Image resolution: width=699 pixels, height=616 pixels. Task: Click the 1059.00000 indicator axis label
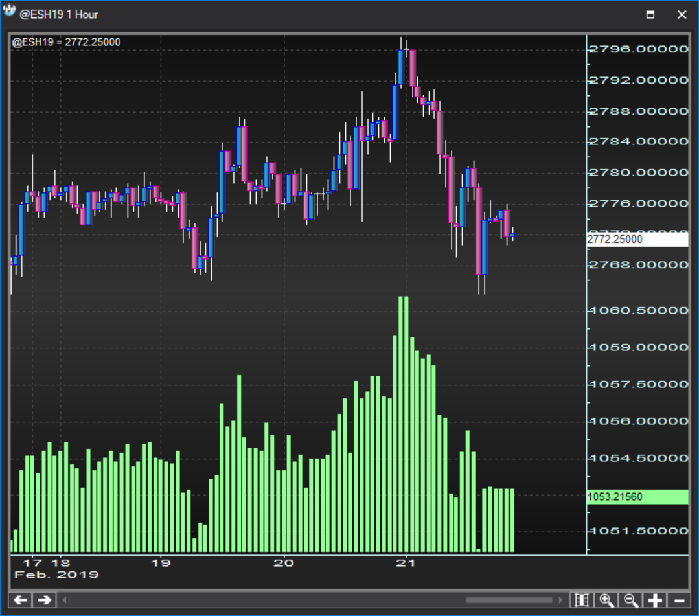coord(638,347)
